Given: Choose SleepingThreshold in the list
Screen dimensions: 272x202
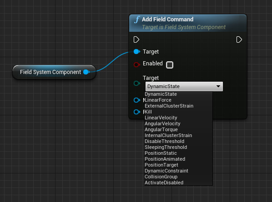Looking at the screenshot, I should 178,147.
